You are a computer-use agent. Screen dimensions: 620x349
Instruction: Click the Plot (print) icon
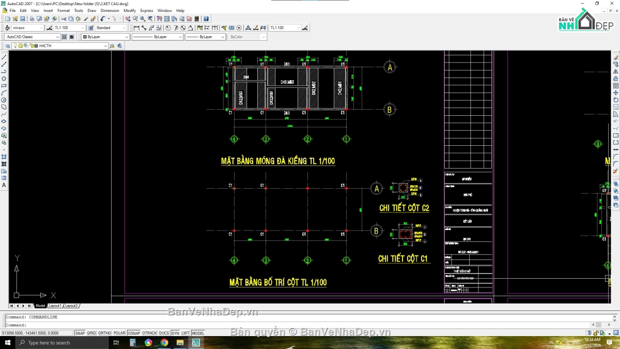32,19
